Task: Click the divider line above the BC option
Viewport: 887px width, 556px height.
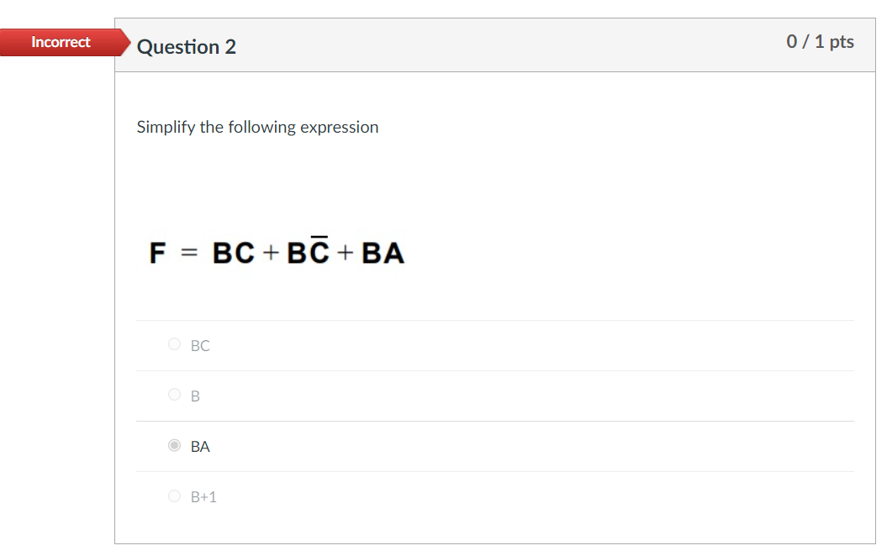Action: coord(496,320)
